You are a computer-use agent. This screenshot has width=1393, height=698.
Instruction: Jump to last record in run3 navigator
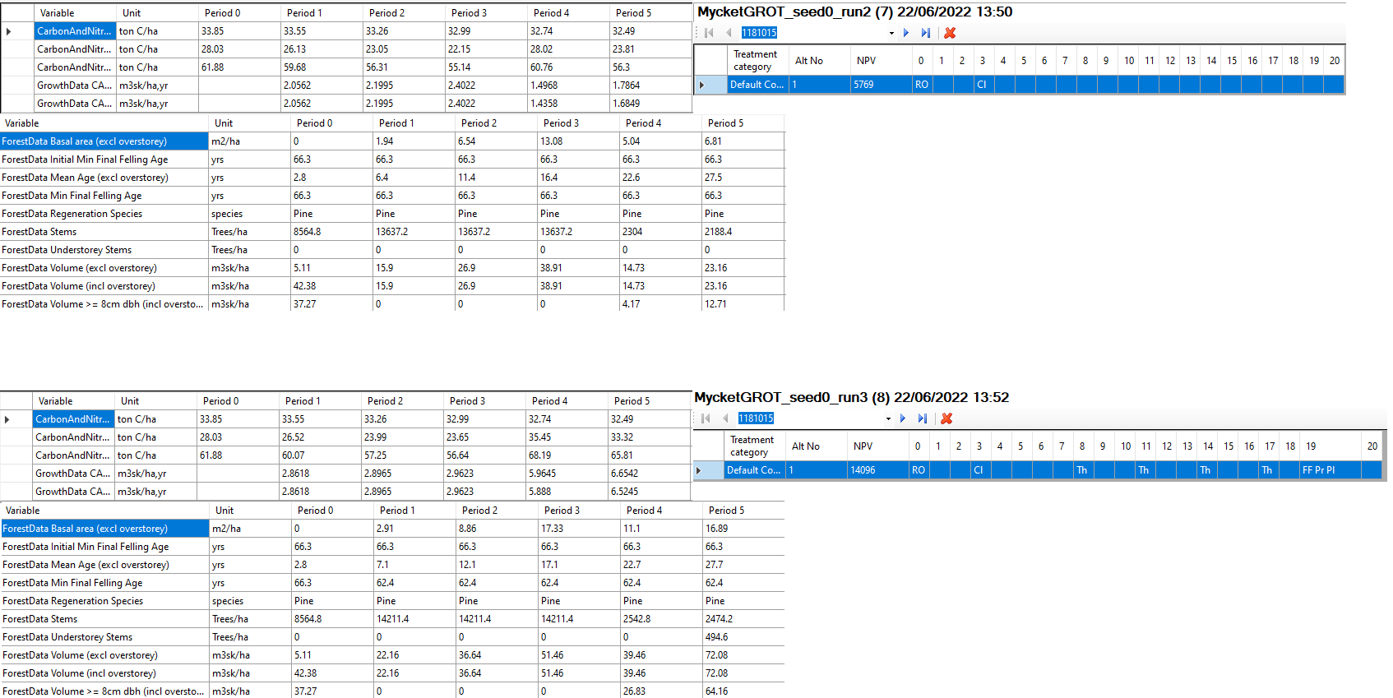tap(923, 418)
